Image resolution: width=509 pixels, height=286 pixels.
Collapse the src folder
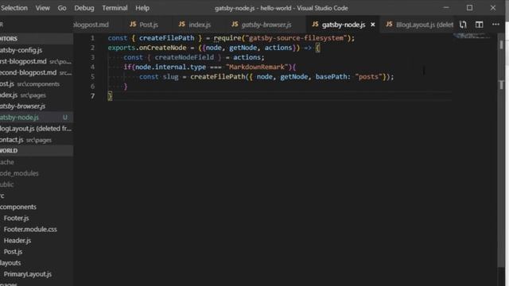pyautogui.click(x=37, y=196)
